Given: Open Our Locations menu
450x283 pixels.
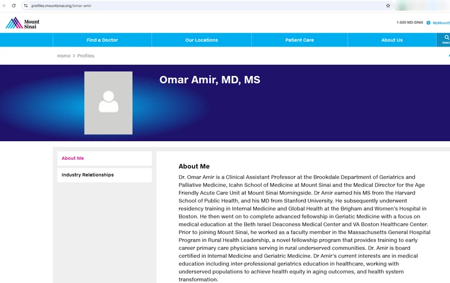Looking at the screenshot, I should click(201, 40).
